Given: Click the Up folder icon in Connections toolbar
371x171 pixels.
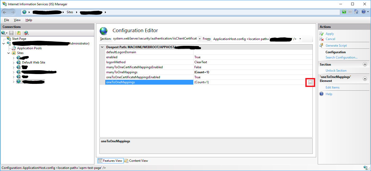Looking at the screenshot, I should [x=19, y=33].
